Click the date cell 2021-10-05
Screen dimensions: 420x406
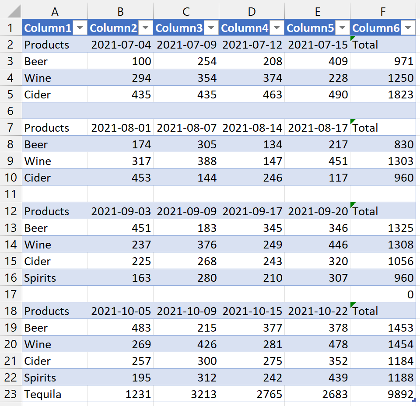(121, 311)
